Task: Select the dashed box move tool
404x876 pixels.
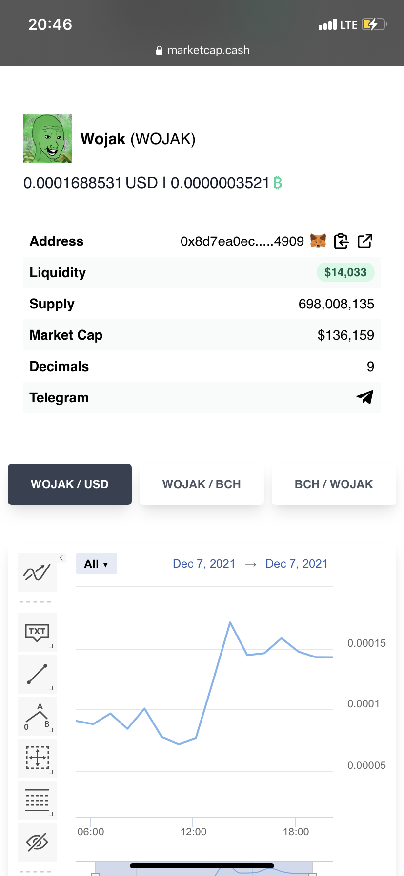Action: (x=37, y=758)
